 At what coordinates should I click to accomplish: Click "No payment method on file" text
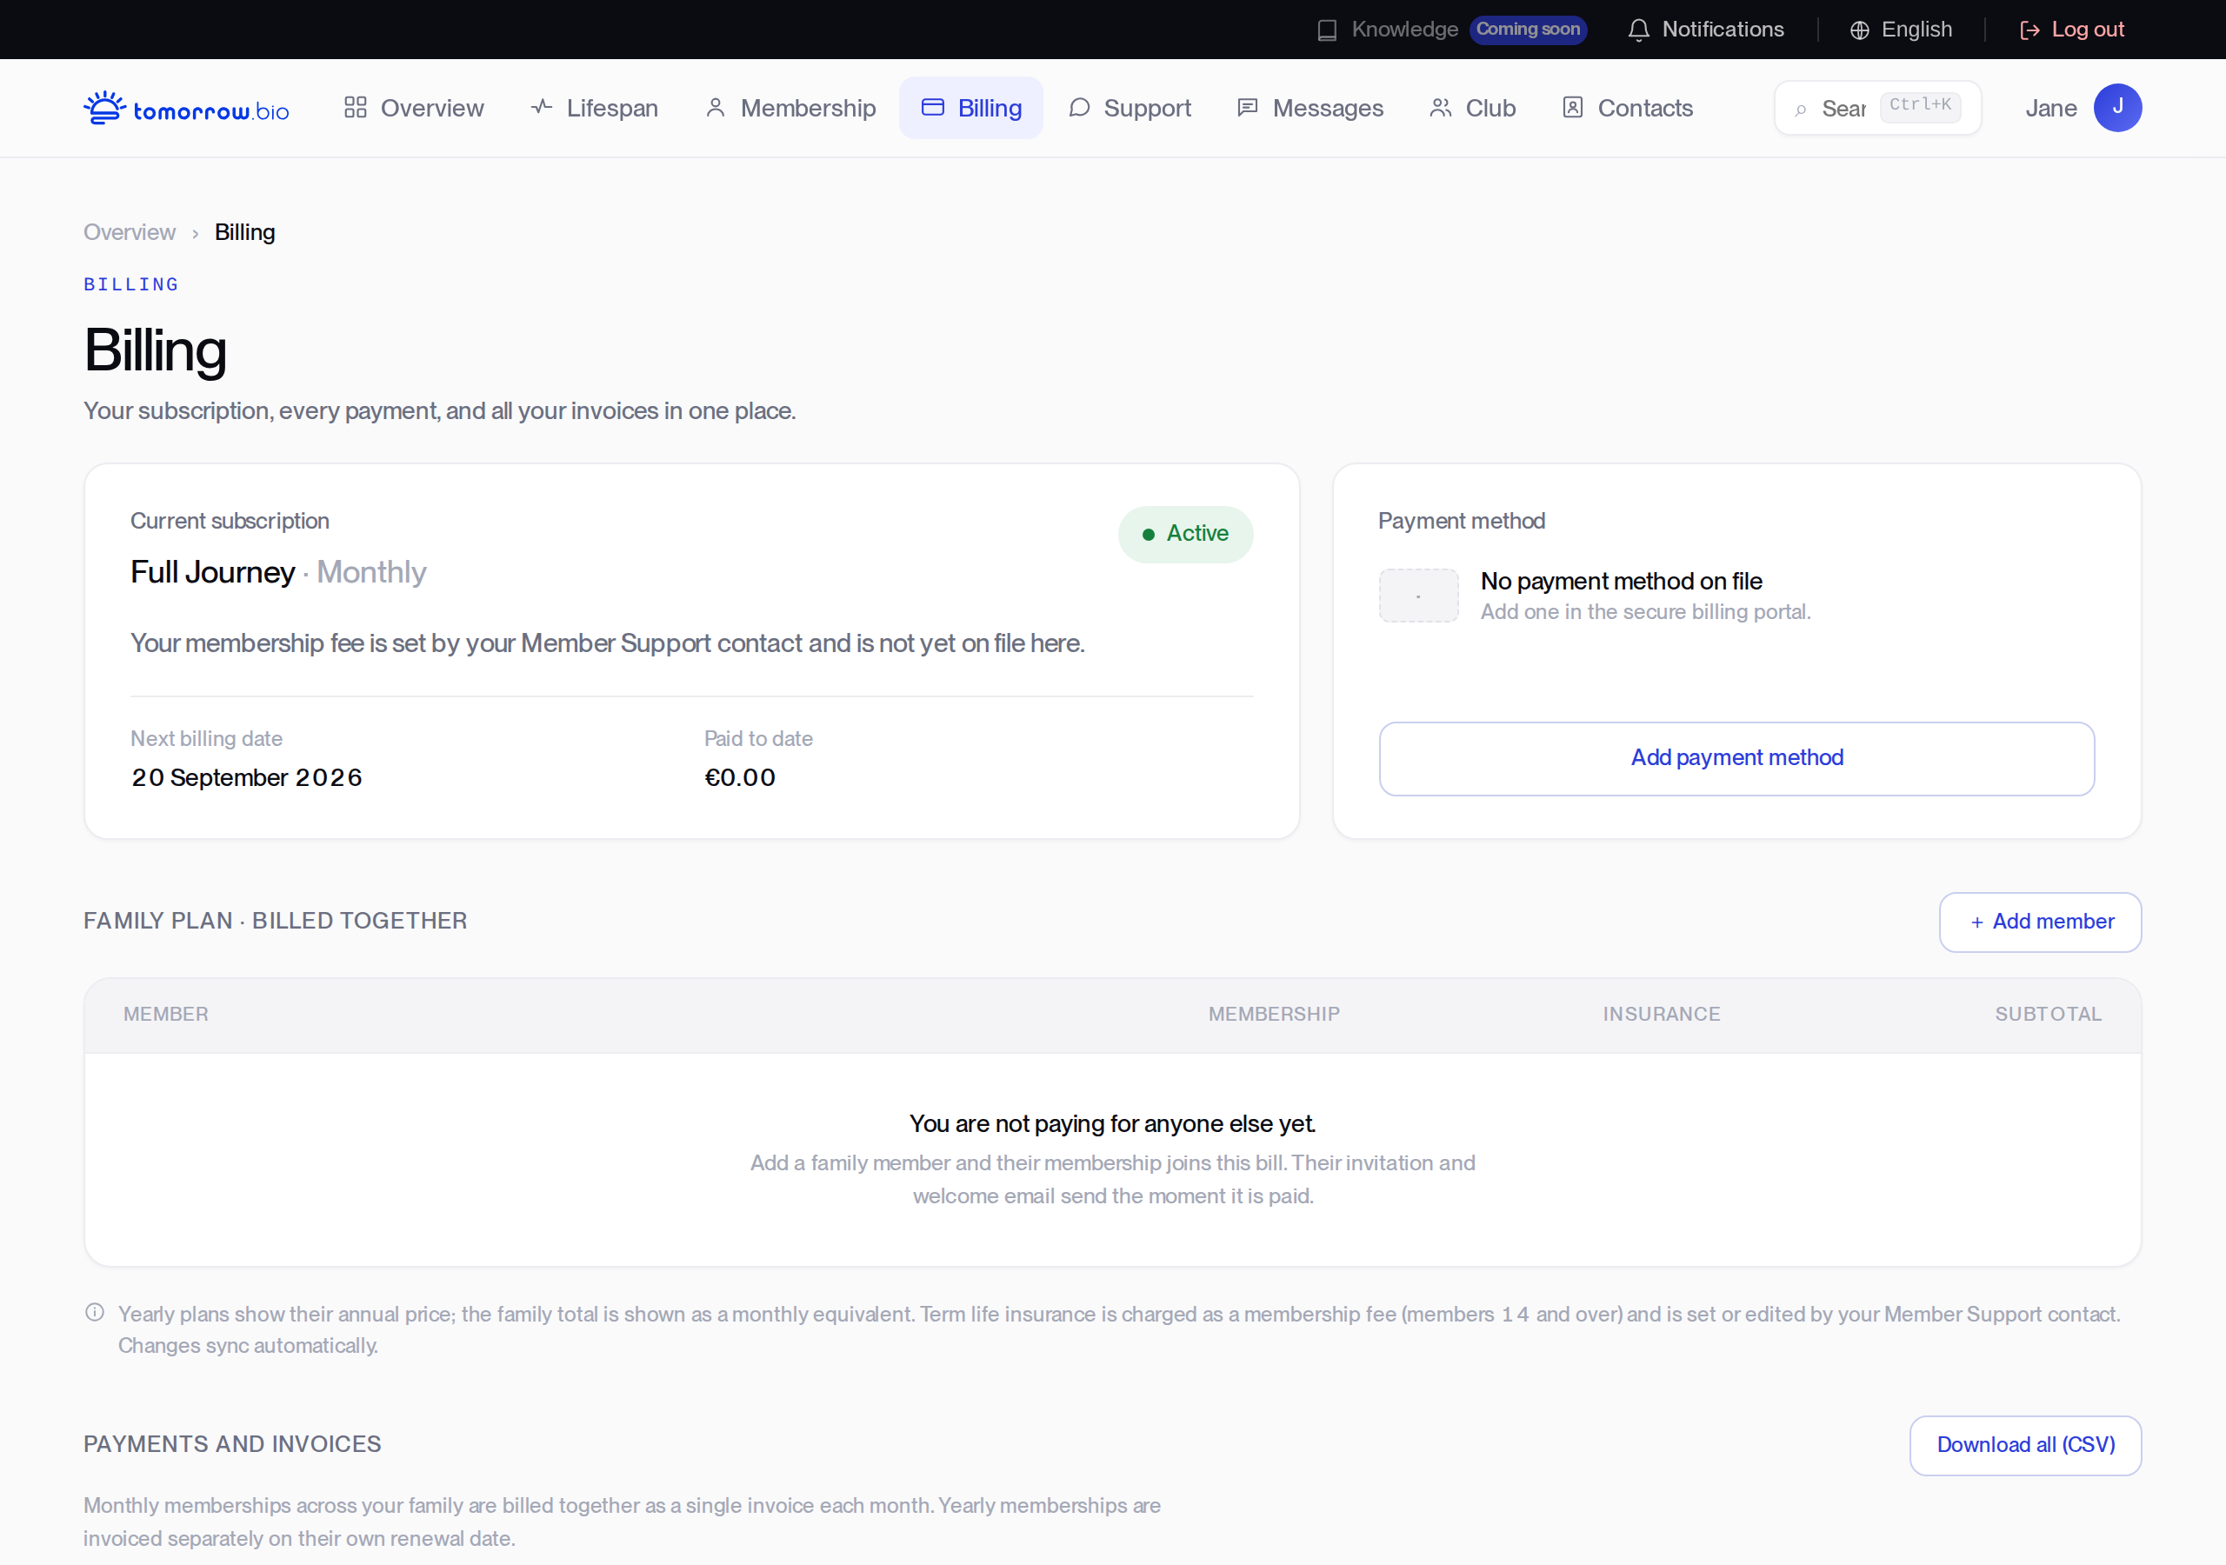(1621, 581)
